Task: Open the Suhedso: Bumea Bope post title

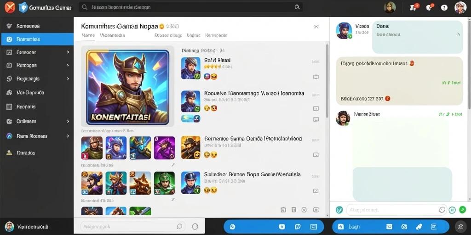Action: point(253,174)
